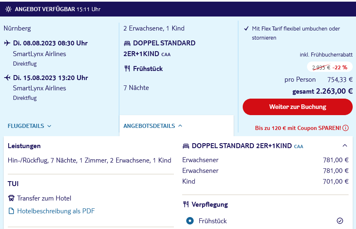
Task: Open Hotelbeschreibung als PDF link
Action: click(x=56, y=211)
